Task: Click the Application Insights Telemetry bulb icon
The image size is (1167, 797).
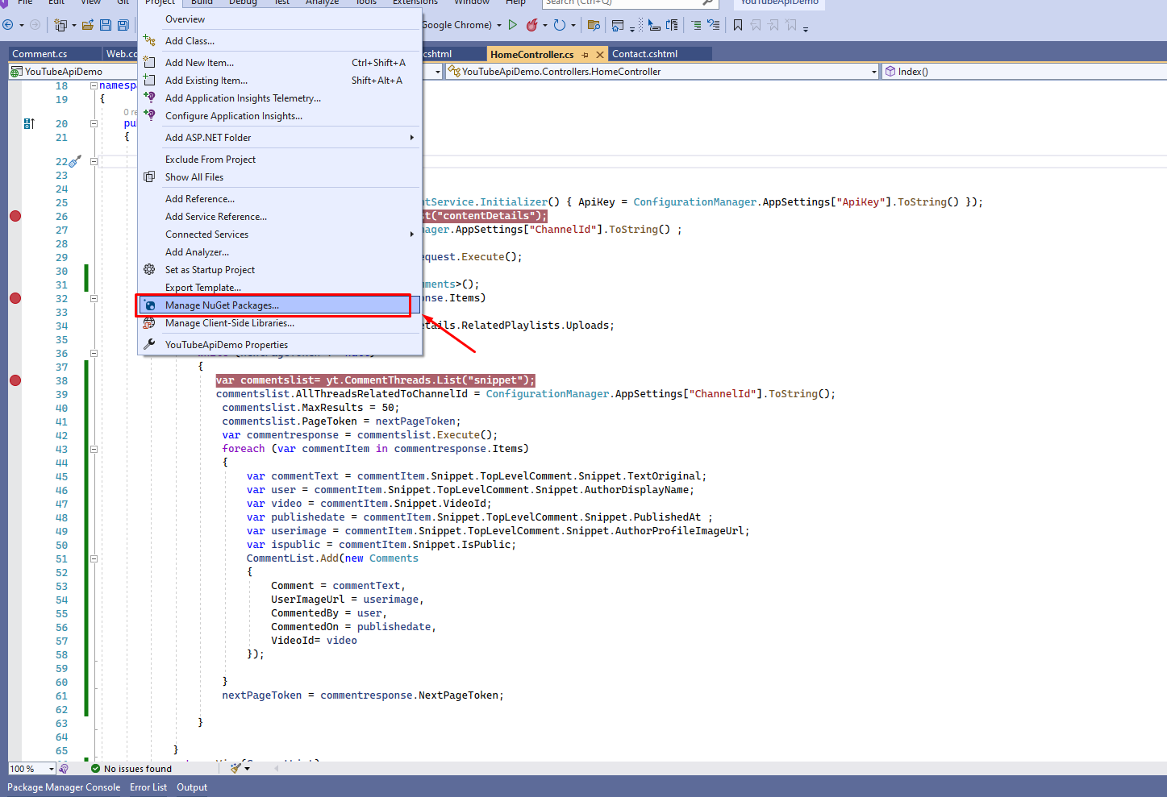Action: 149,98
